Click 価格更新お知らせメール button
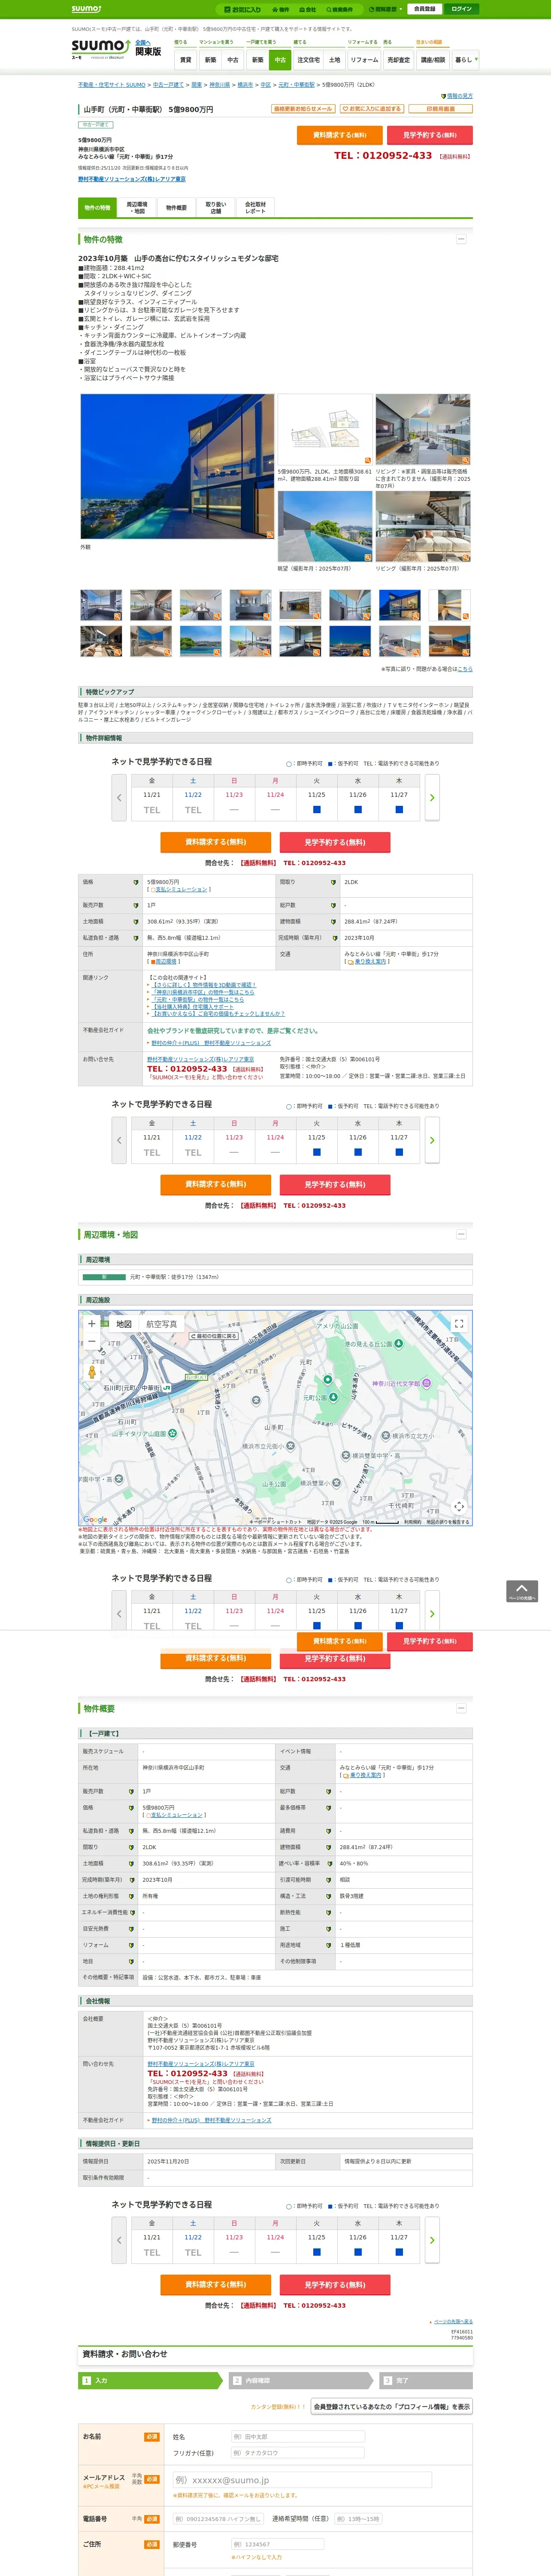The height and width of the screenshot is (2576, 551). pyautogui.click(x=303, y=109)
